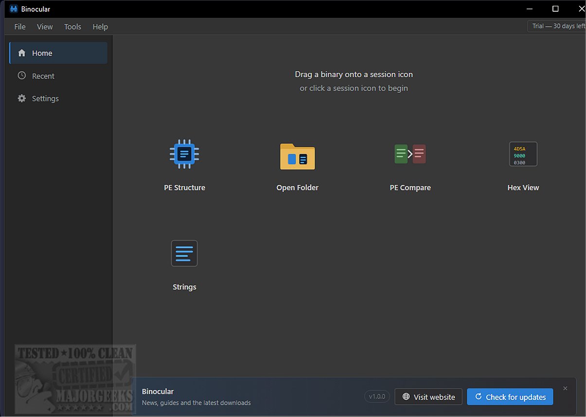Open the View menu
Image resolution: width=586 pixels, height=417 pixels.
45,27
